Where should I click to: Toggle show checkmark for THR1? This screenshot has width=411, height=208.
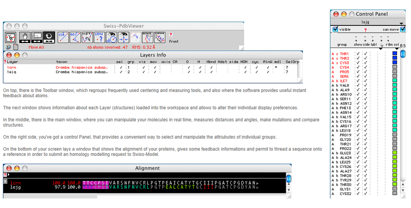pyautogui.click(x=358, y=54)
